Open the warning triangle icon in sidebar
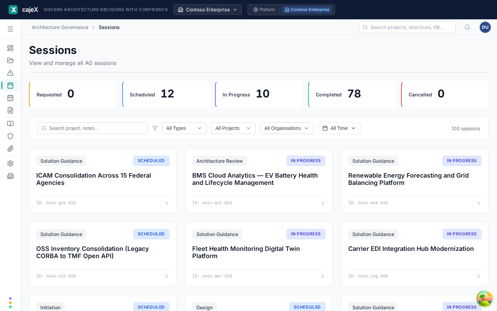Screen dimensions: 497x311 [10, 73]
